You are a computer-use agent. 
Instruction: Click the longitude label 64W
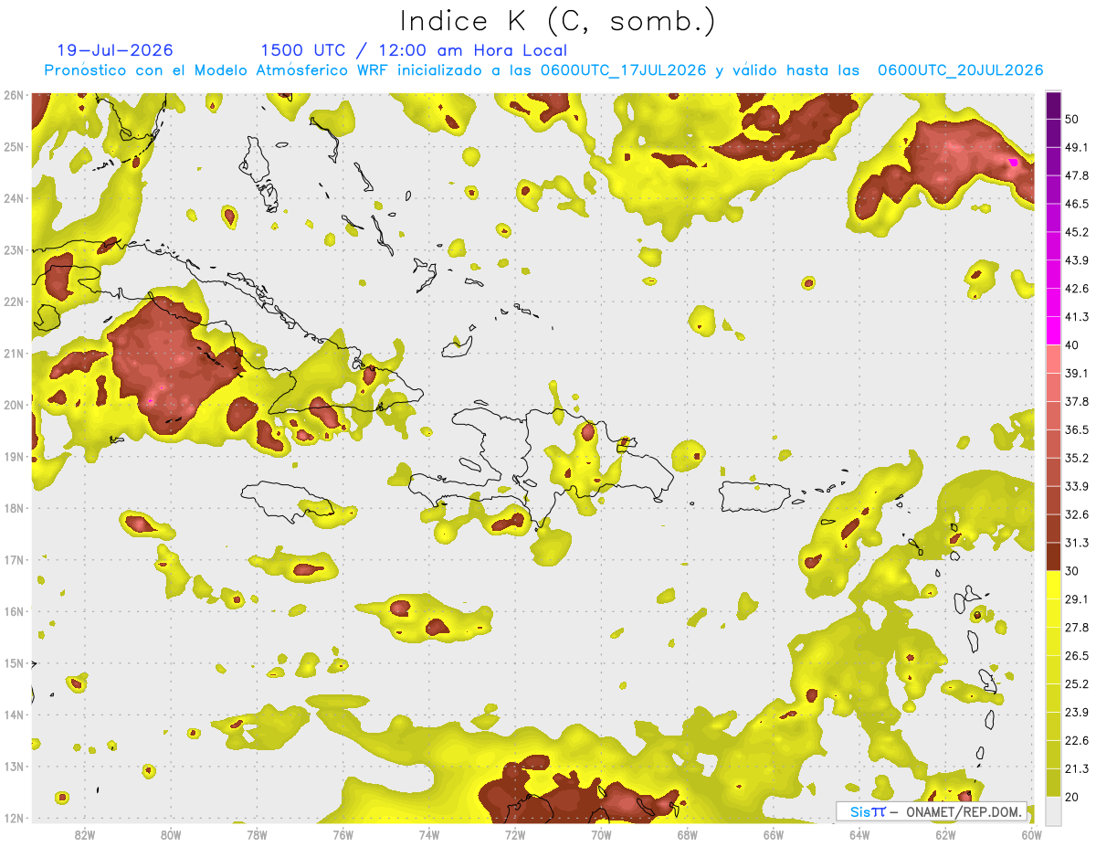(x=859, y=834)
